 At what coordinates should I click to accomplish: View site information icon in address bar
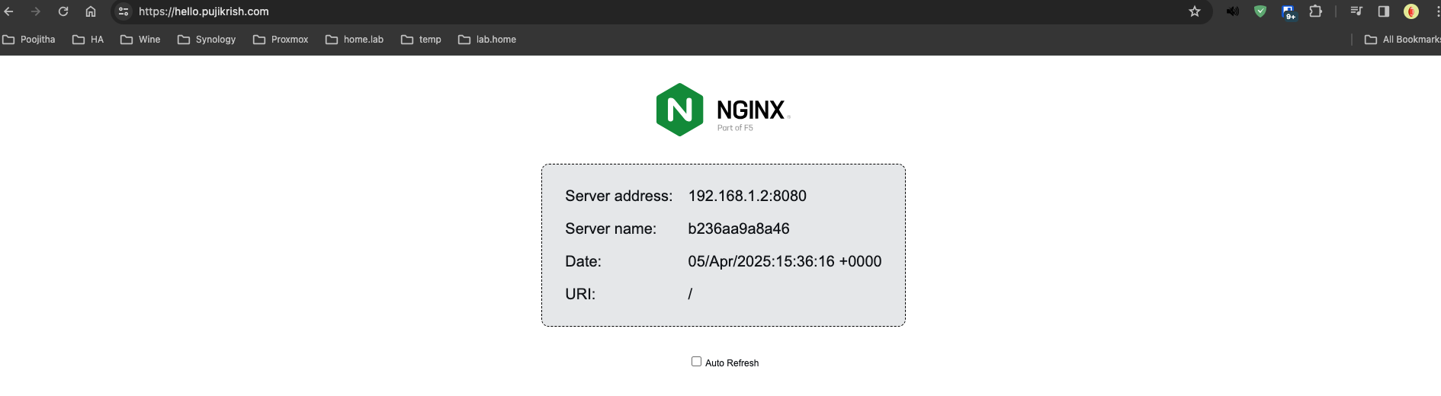(124, 11)
